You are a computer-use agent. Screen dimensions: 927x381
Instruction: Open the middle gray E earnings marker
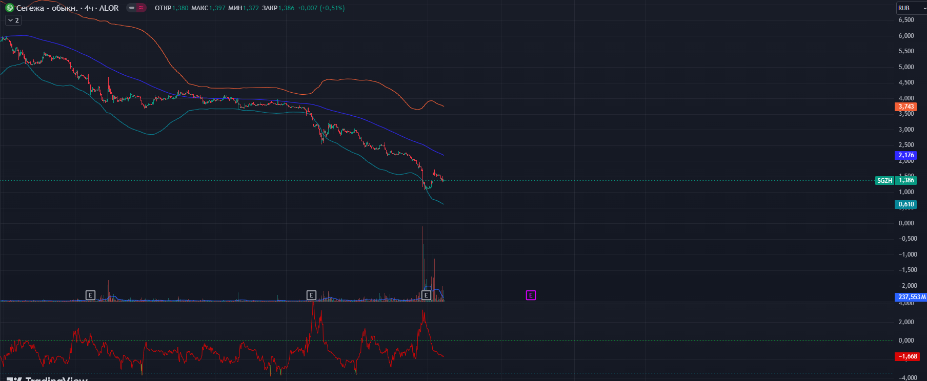[311, 295]
